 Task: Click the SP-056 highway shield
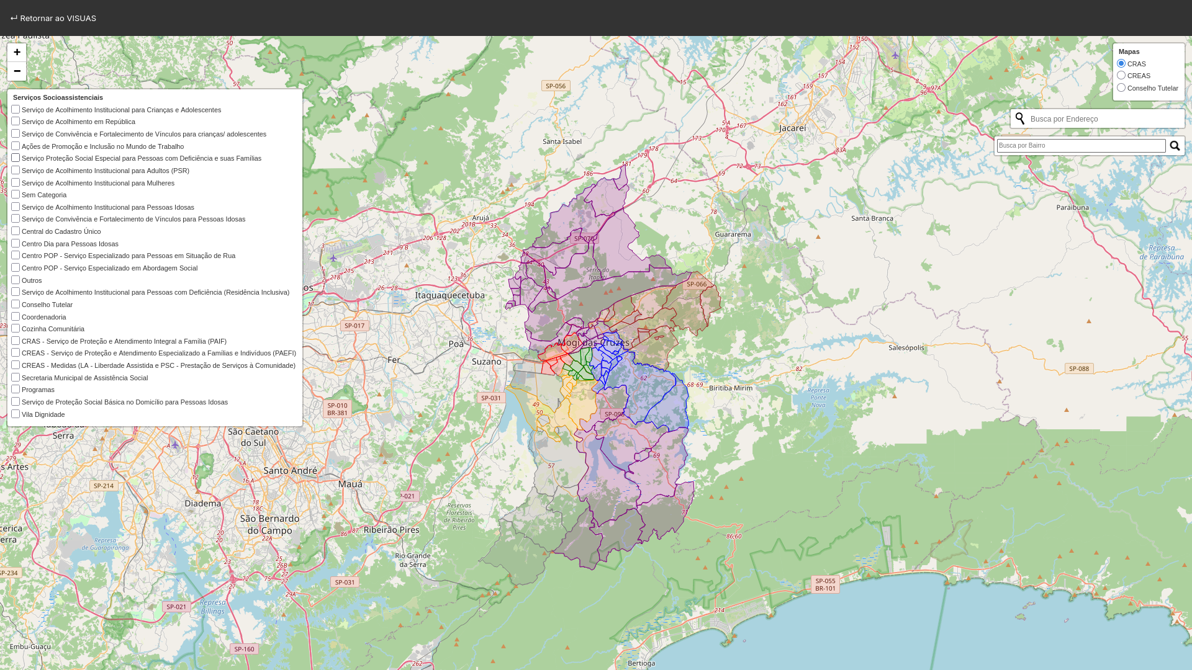(x=556, y=86)
